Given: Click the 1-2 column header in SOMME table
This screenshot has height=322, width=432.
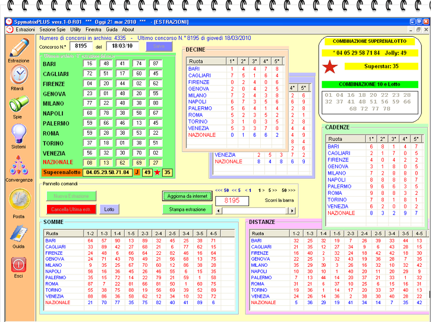Looking at the screenshot, I should pos(90,233).
